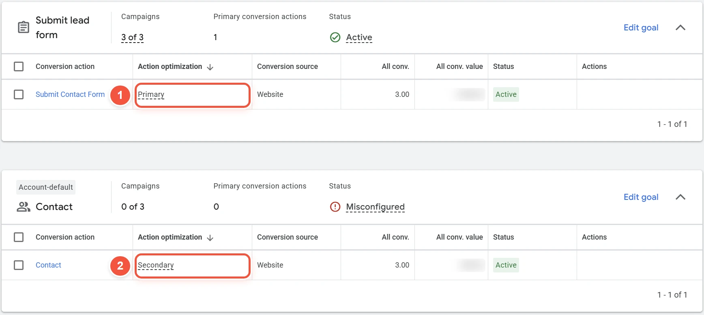Image resolution: width=704 pixels, height=315 pixels.
Task: Click the red Misconfigured warning icon
Action: (335, 207)
